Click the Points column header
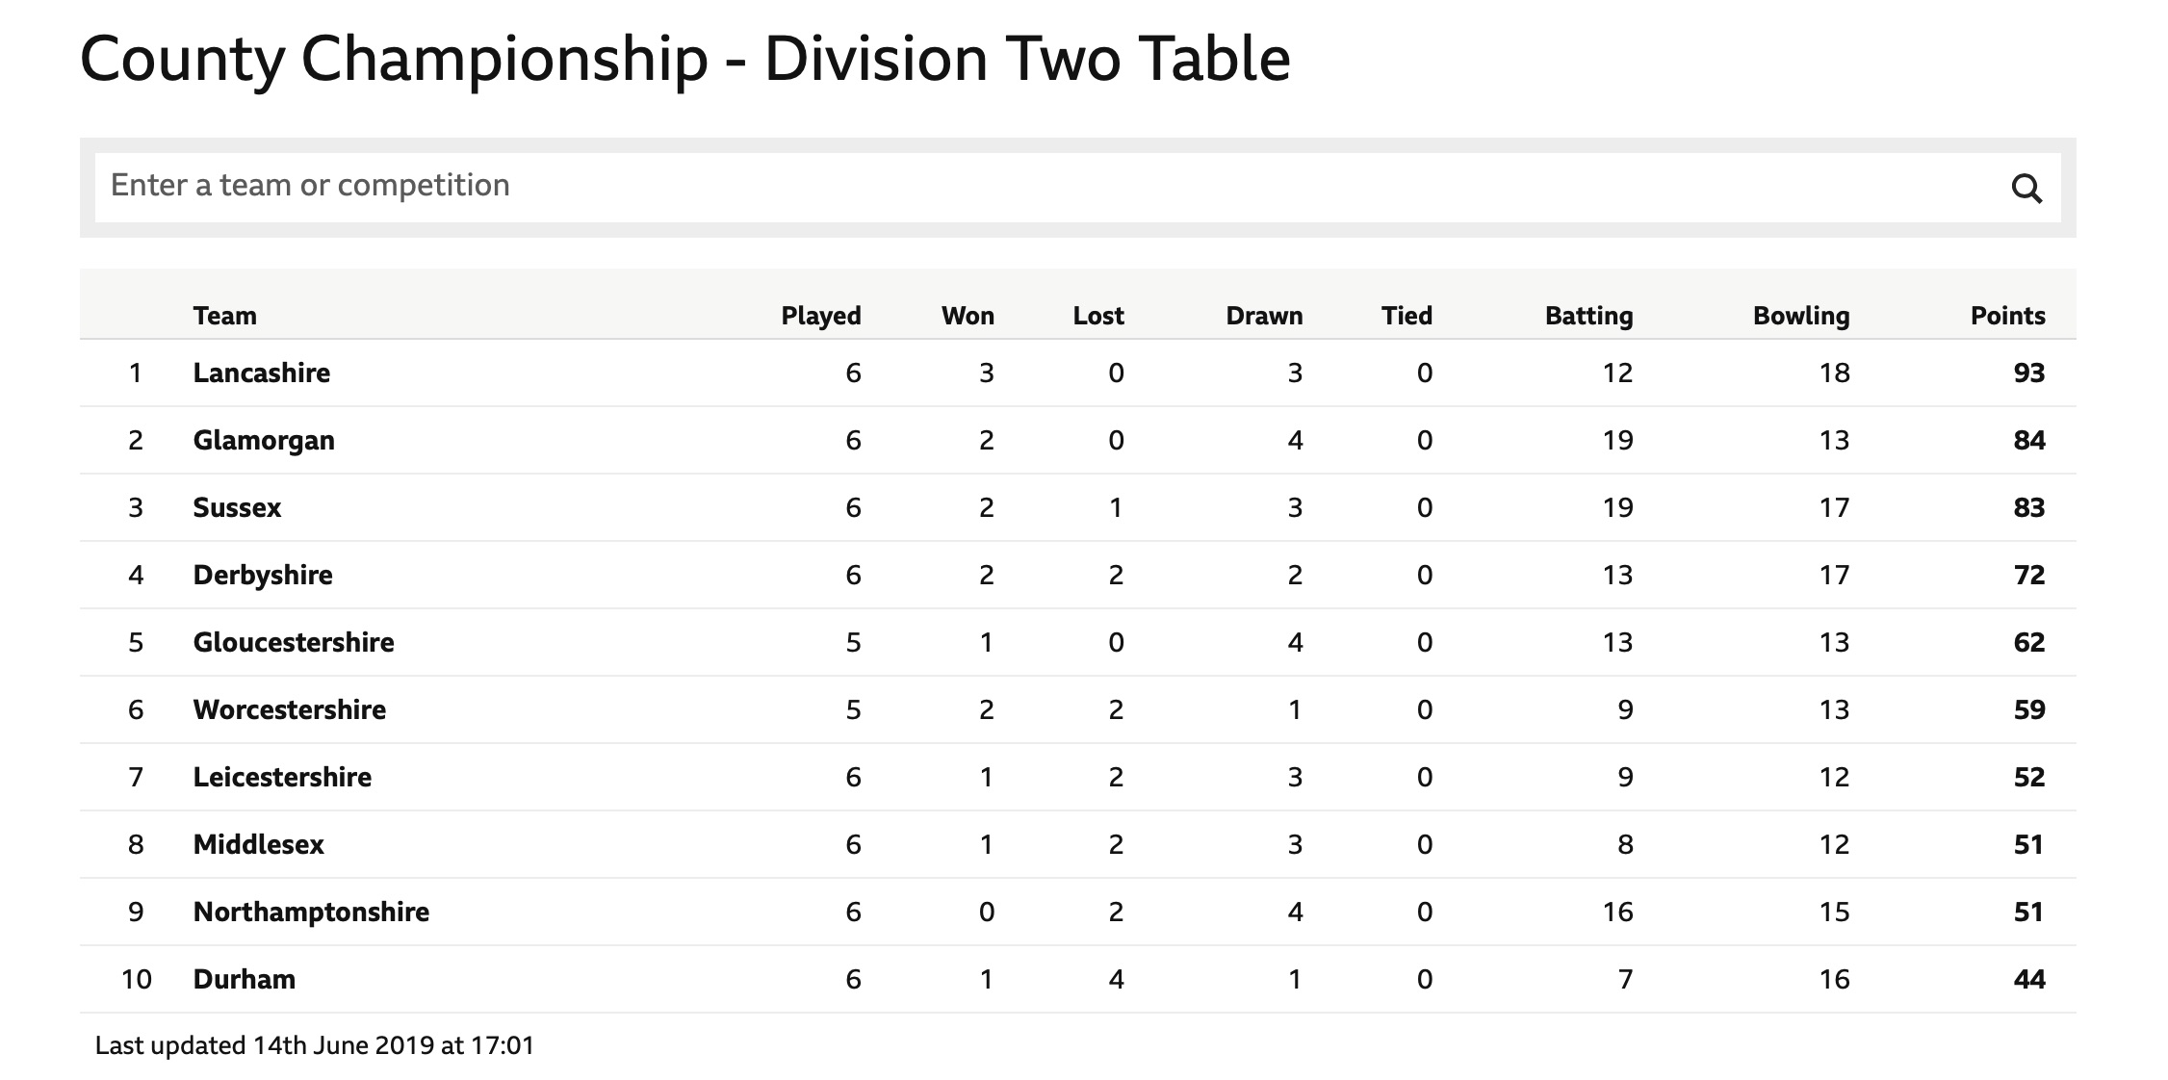This screenshot has height=1080, width=2168. click(x=2007, y=316)
